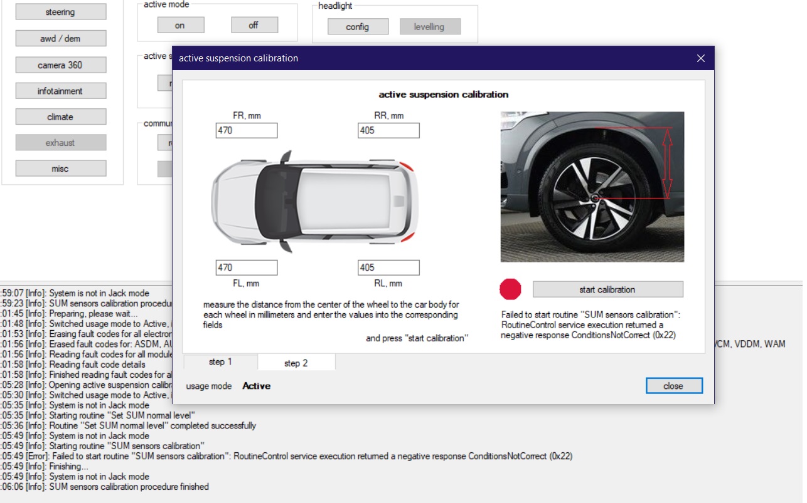Open the climate section
807x503 pixels.
tap(60, 117)
